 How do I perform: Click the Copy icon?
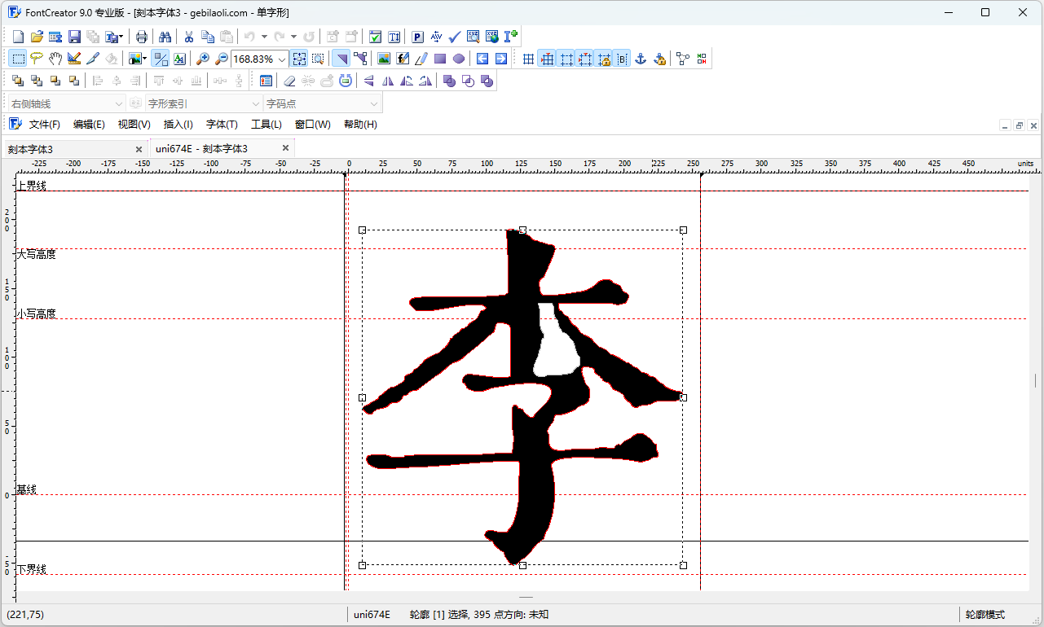[208, 37]
